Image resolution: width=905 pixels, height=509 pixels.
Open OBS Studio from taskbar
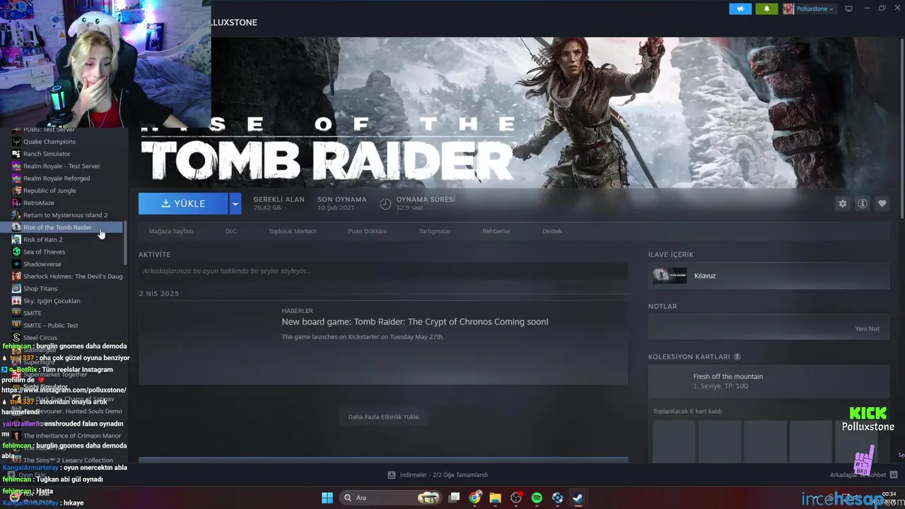[x=516, y=498]
